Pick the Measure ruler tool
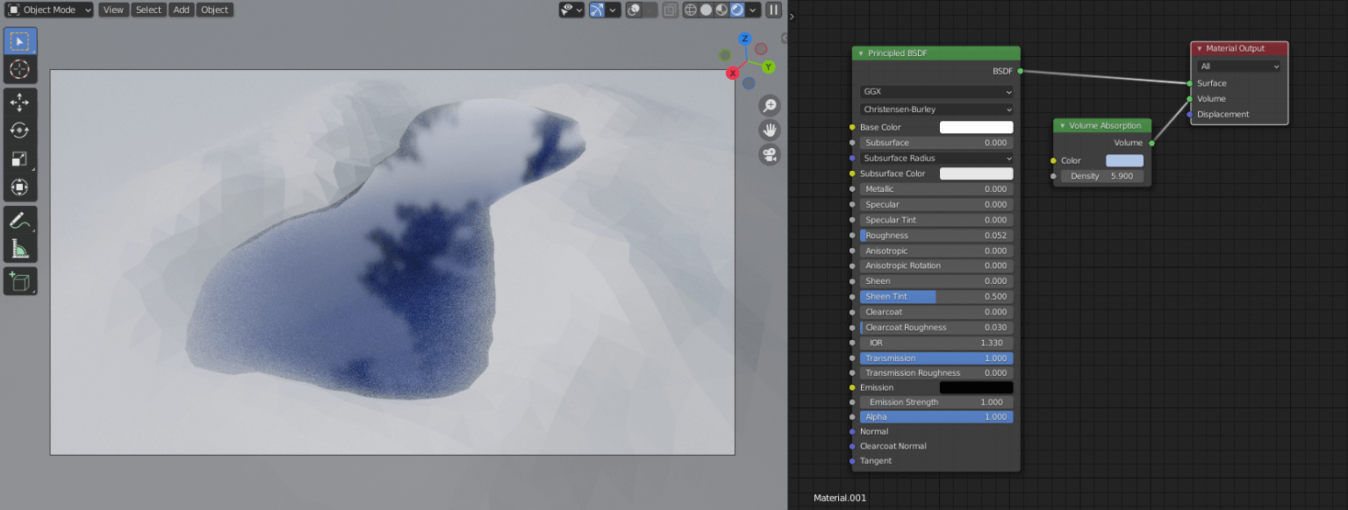Image resolution: width=1348 pixels, height=510 pixels. (19, 249)
